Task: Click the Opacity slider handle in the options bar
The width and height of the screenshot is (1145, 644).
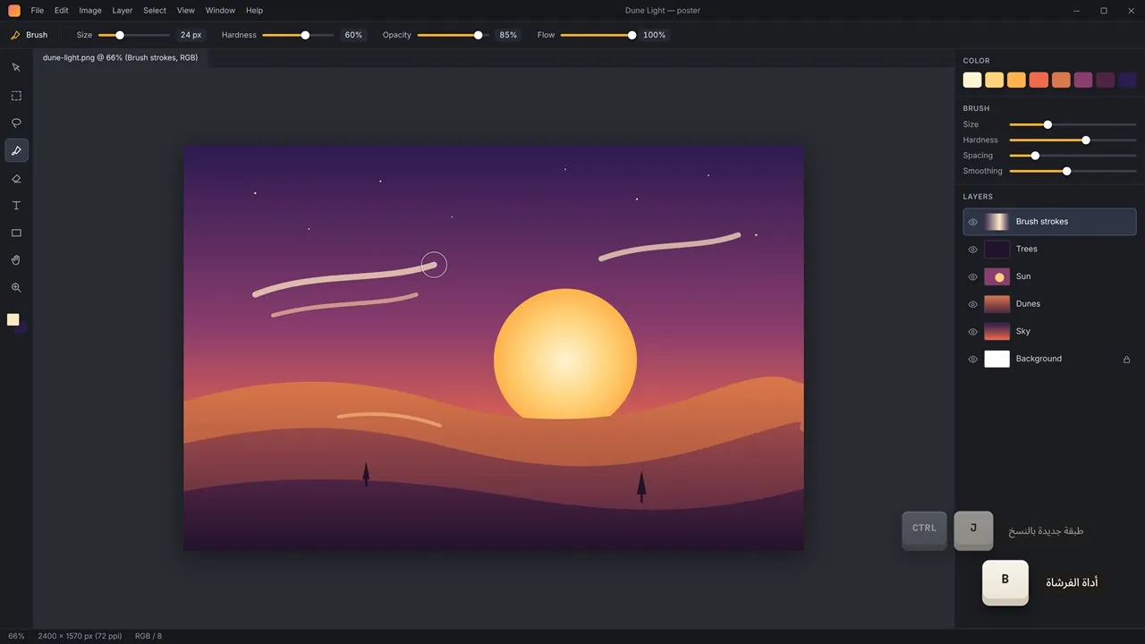Action: click(479, 35)
